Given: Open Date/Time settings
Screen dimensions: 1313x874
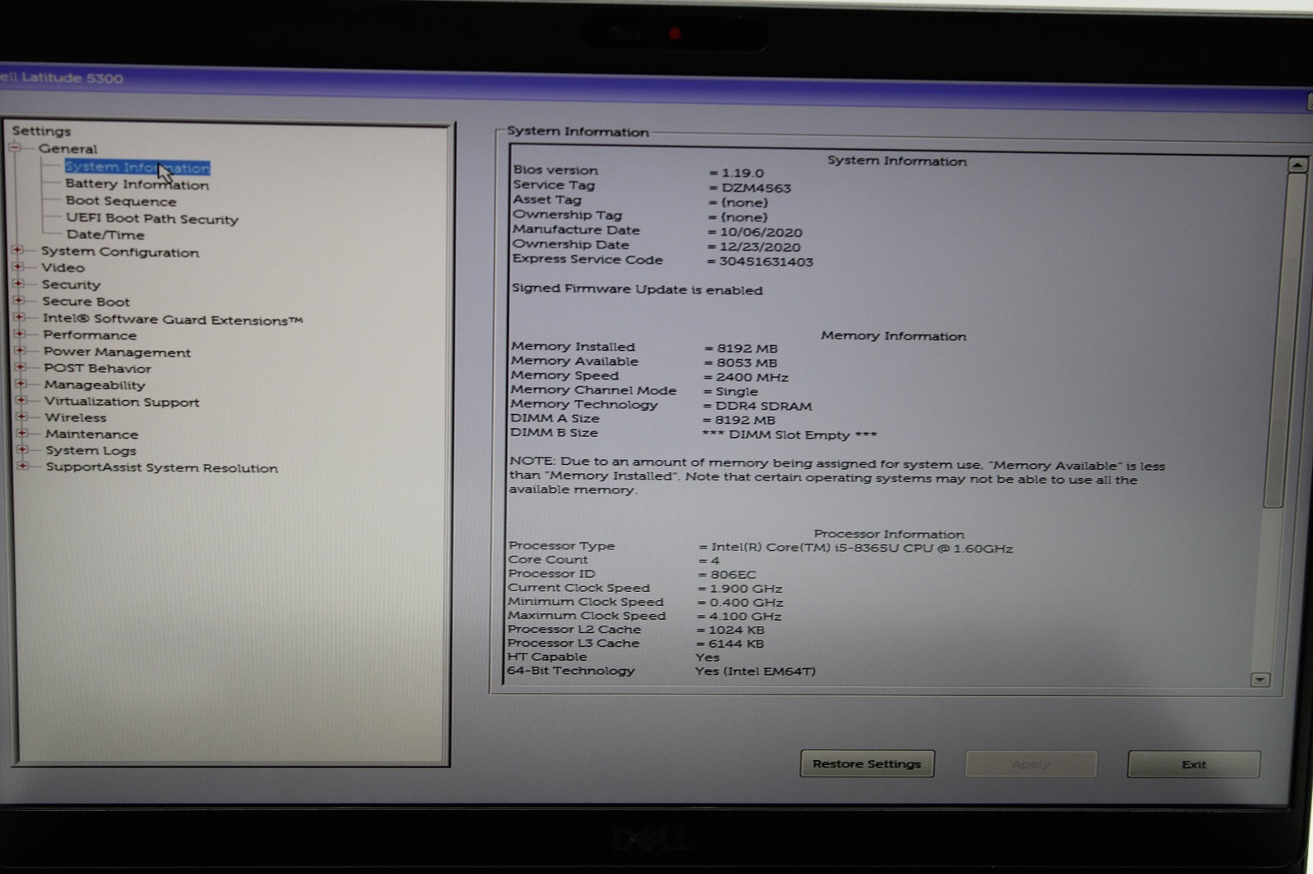Looking at the screenshot, I should pos(105,234).
